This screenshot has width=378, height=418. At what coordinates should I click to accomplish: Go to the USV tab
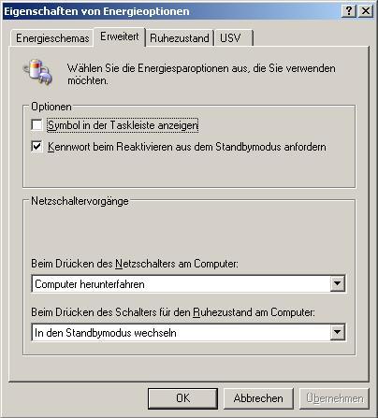point(233,38)
